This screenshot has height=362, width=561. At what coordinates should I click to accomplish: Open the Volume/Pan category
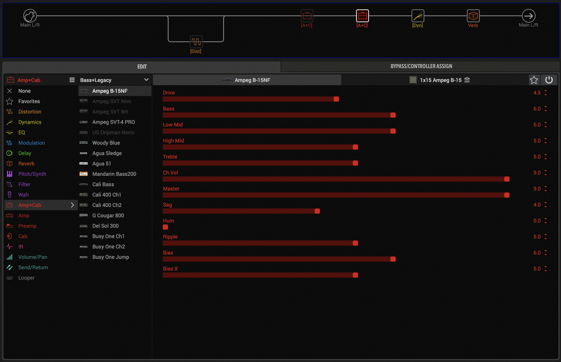point(41,257)
